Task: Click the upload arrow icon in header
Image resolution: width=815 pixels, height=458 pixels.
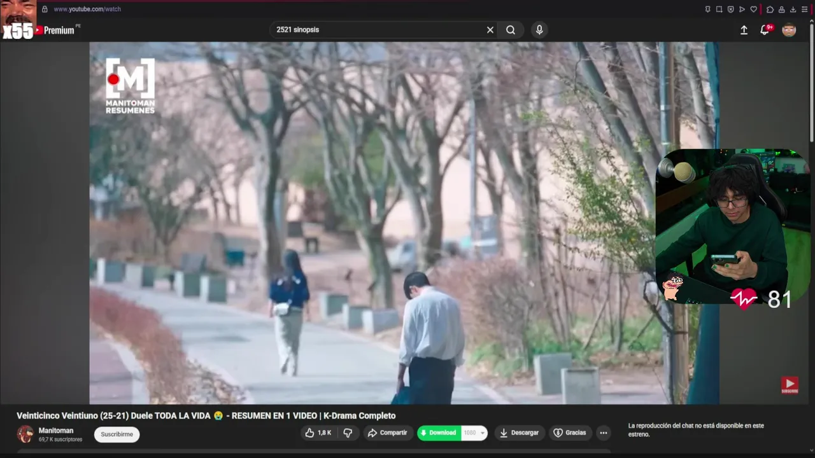Action: [744, 30]
